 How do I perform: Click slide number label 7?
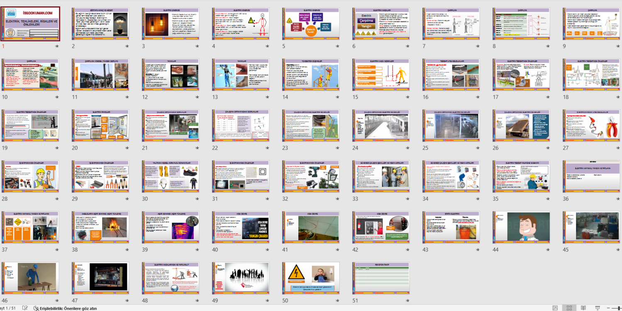tap(424, 46)
